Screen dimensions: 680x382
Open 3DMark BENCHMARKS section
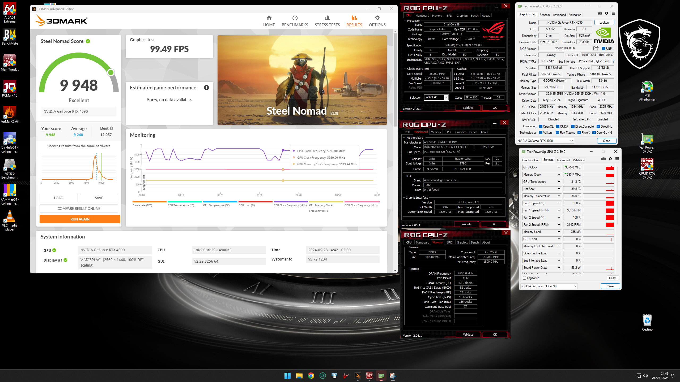[x=295, y=21]
